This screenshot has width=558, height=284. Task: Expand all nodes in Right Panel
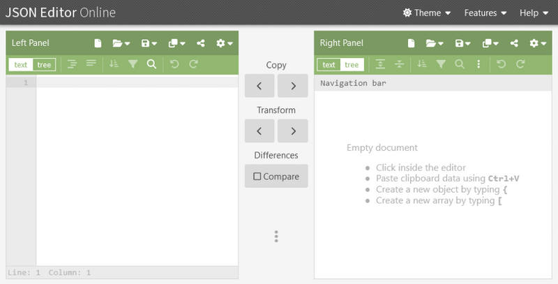pos(380,64)
